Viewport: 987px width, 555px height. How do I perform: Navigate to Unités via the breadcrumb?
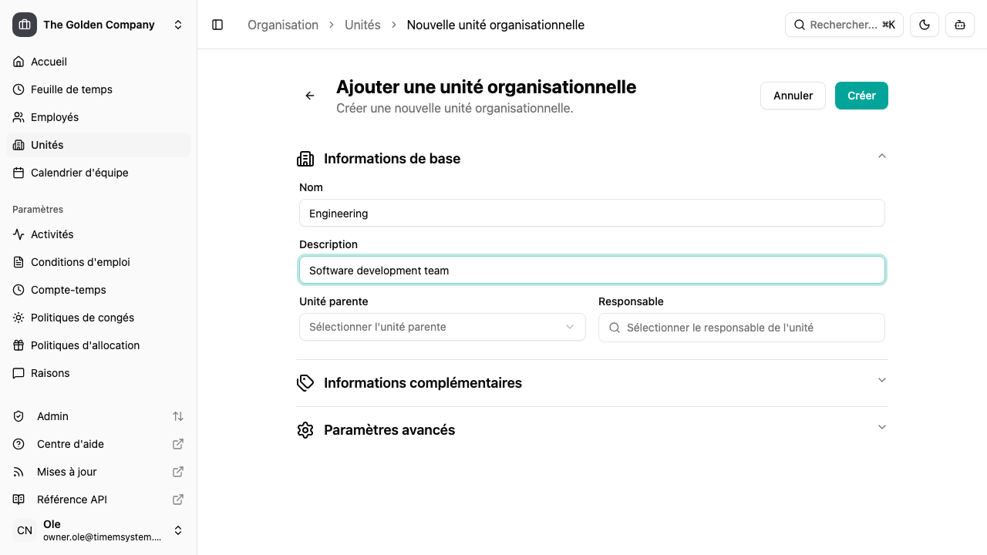pos(362,25)
